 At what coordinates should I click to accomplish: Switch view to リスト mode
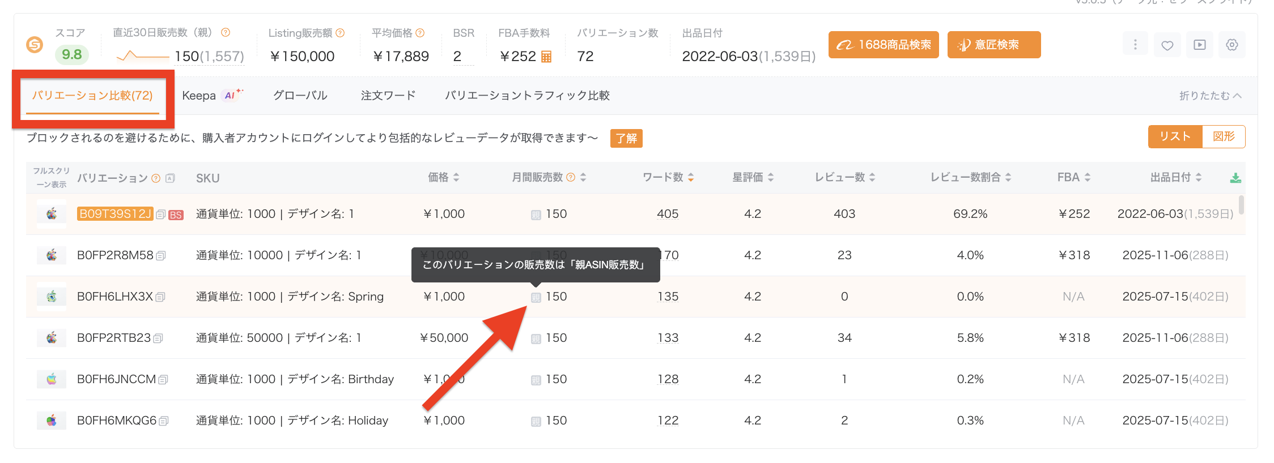(x=1175, y=136)
